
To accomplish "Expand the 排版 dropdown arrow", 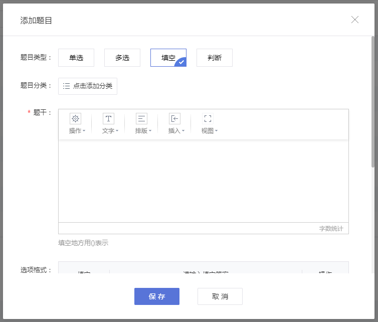I will pos(150,131).
